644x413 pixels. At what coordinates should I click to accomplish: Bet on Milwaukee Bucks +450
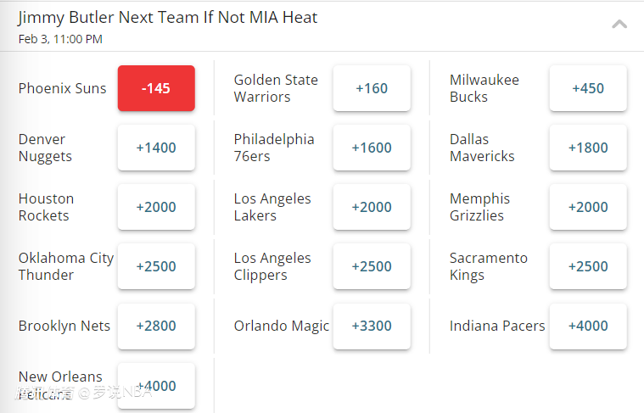[x=588, y=88]
